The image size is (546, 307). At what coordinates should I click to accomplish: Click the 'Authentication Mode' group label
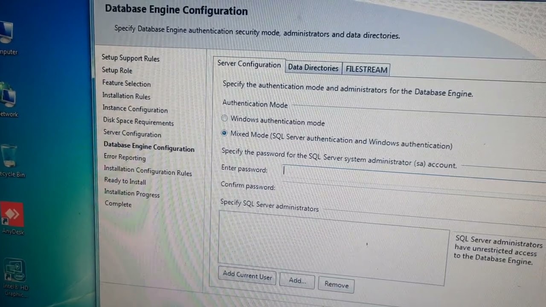coord(255,104)
